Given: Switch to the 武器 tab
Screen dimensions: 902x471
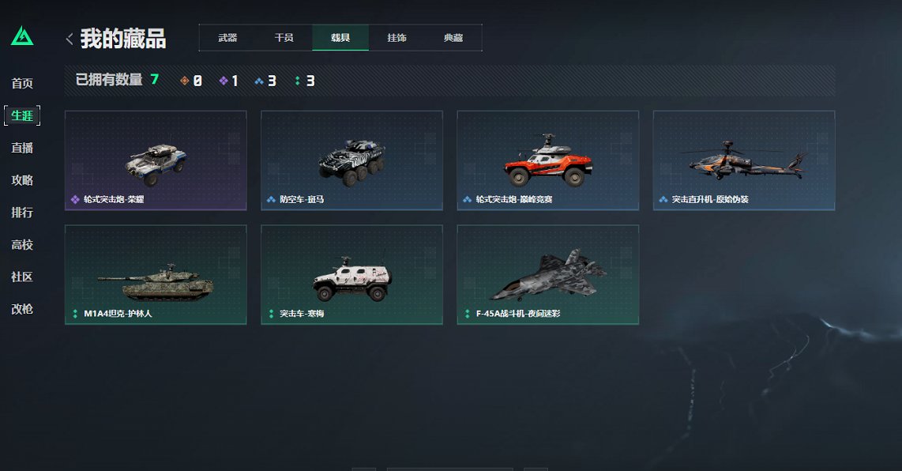Looking at the screenshot, I should coord(227,38).
